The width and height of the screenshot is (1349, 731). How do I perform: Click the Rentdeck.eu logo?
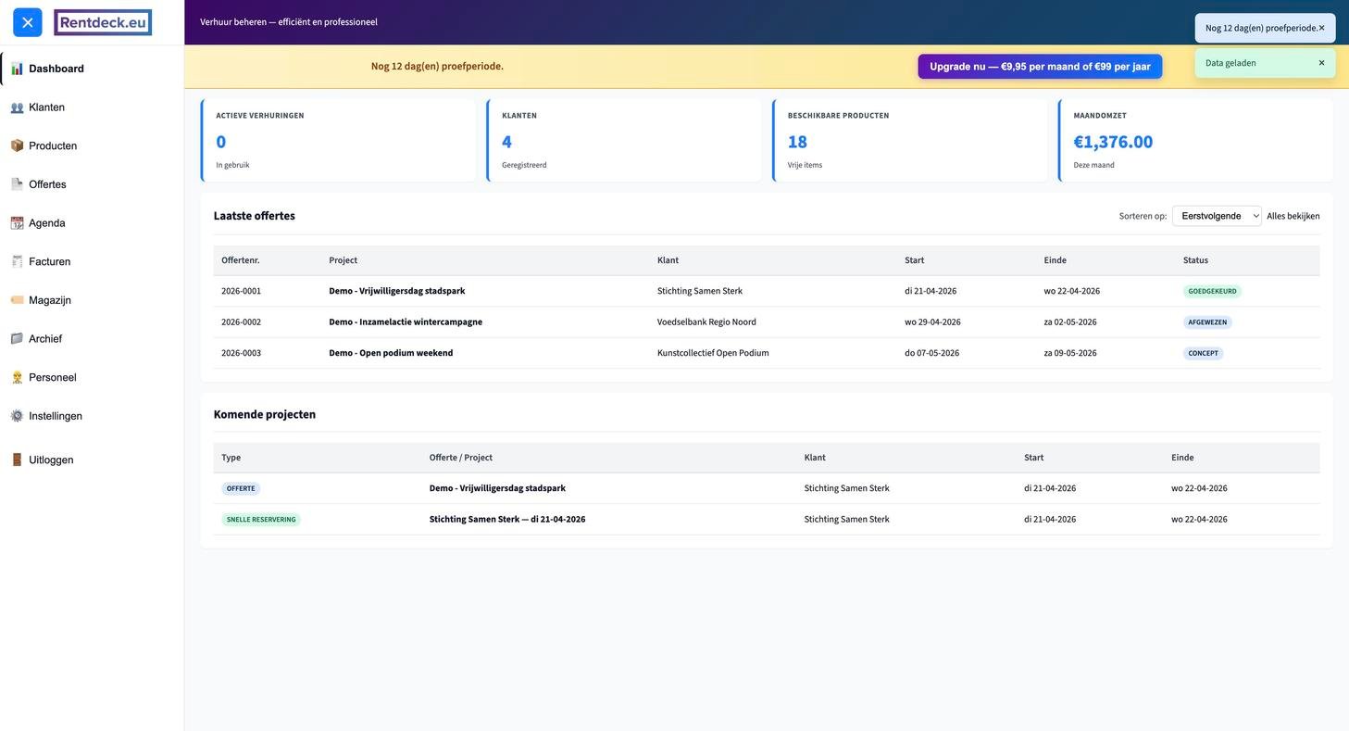pos(103,22)
